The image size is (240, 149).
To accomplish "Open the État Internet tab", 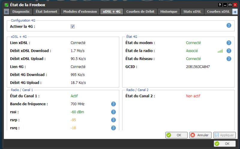I will click(46, 12).
